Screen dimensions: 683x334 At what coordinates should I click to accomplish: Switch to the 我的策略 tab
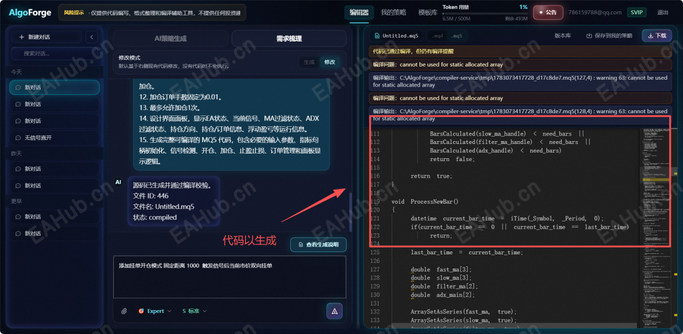(394, 13)
